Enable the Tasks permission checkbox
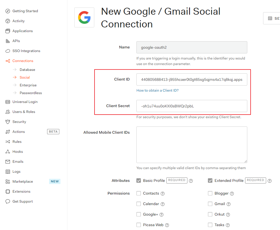The image size is (280, 230). coord(210,225)
